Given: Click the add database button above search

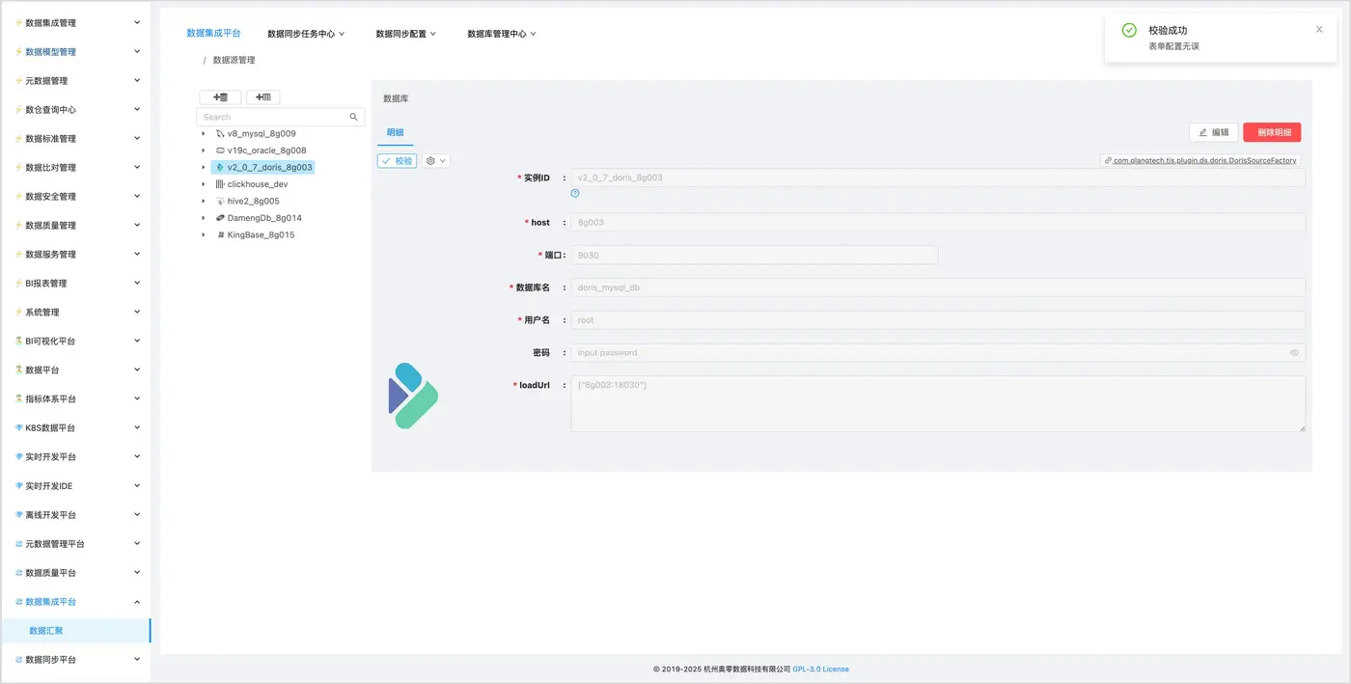Looking at the screenshot, I should [220, 97].
